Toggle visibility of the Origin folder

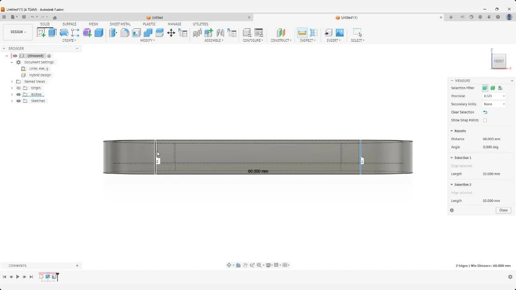click(x=18, y=88)
